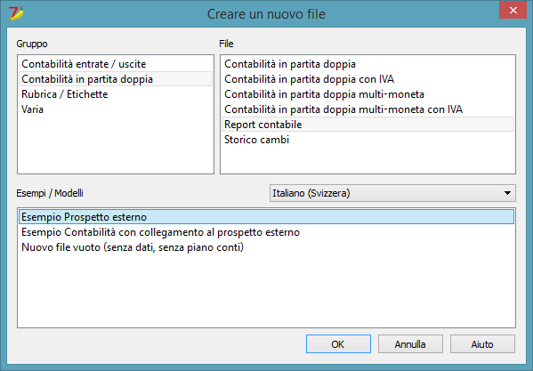533x371 pixels.
Task: Open help with Aiuto button
Action: click(482, 343)
